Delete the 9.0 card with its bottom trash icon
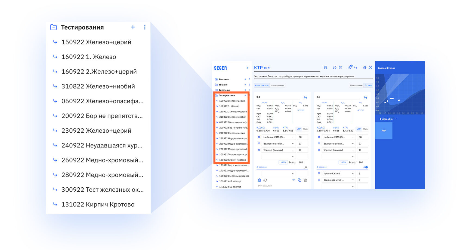Viewport: 457px width, 250px height. click(x=259, y=180)
